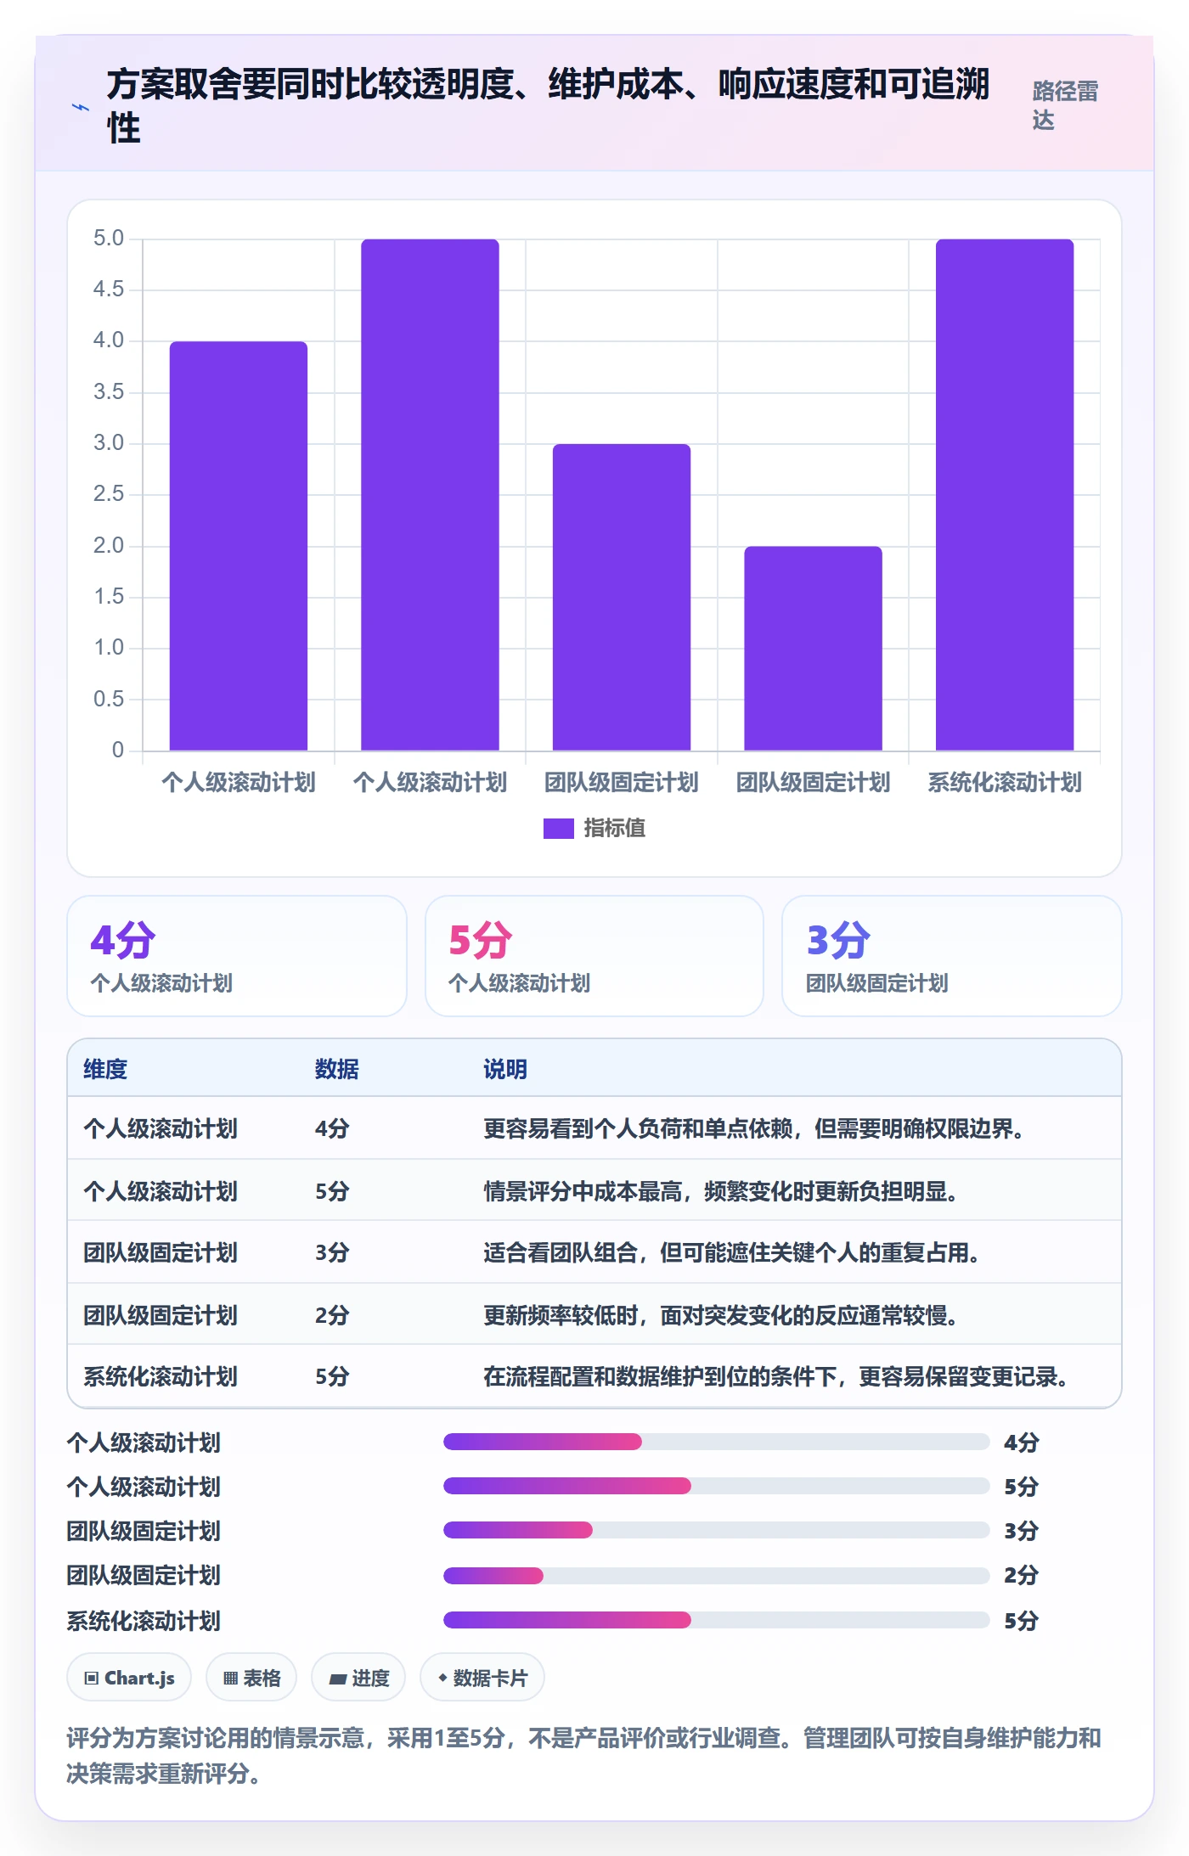This screenshot has height=1856, width=1189.
Task: Click the 个人级滚动计划 progress bar showing 4分
Action: click(x=717, y=1442)
